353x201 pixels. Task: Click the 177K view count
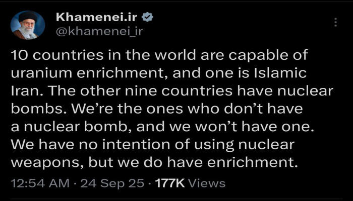pos(170,183)
